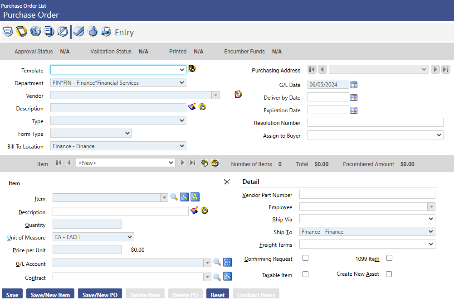Click into the Quantity field
This screenshot has width=454, height=302.
87,224
